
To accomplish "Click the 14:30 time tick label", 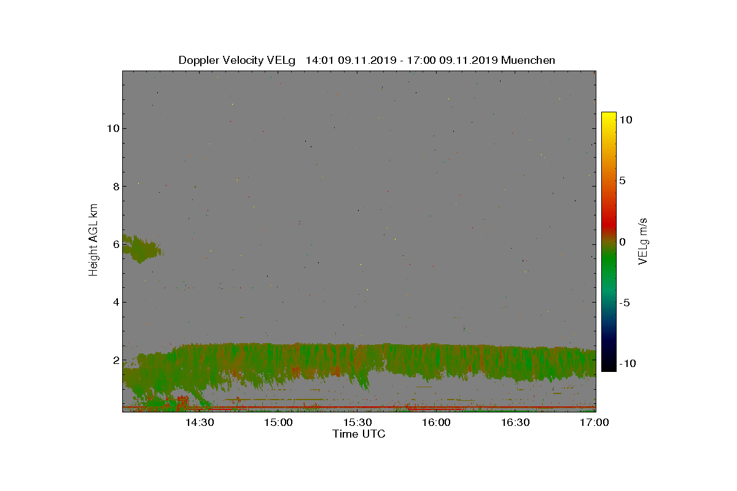I will 200,422.
